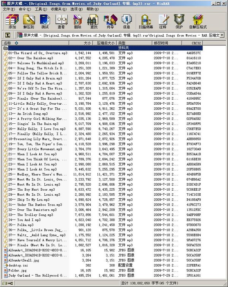Click the icon of 35-- Polka.mp3
Viewport: 228px width, 287px height.
coord(6,225)
